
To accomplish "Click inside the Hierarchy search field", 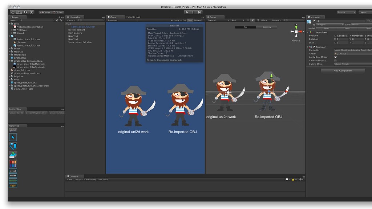I will pyautogui.click(x=91, y=20).
